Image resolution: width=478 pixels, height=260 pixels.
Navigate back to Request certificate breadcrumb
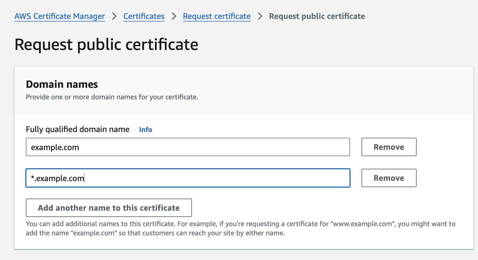217,16
